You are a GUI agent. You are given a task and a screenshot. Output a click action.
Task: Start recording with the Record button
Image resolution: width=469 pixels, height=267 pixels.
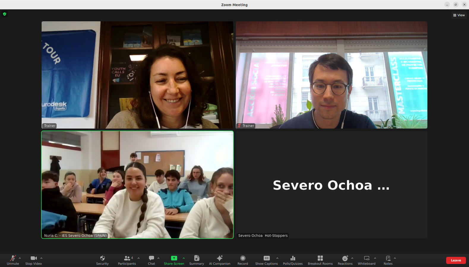click(243, 260)
